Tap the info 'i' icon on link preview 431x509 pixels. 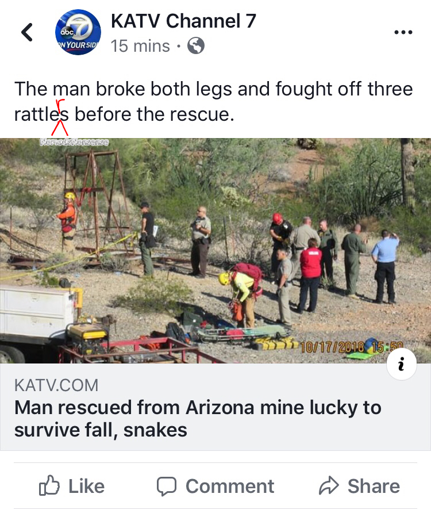[402, 363]
